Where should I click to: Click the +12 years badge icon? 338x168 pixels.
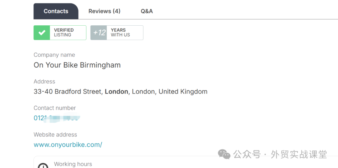pyautogui.click(x=99, y=33)
